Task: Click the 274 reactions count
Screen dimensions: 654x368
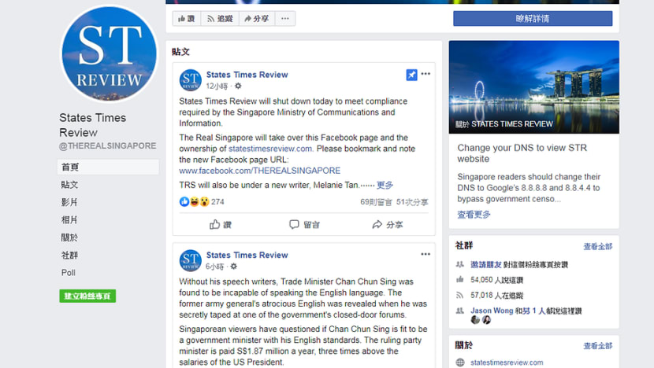Action: click(217, 202)
